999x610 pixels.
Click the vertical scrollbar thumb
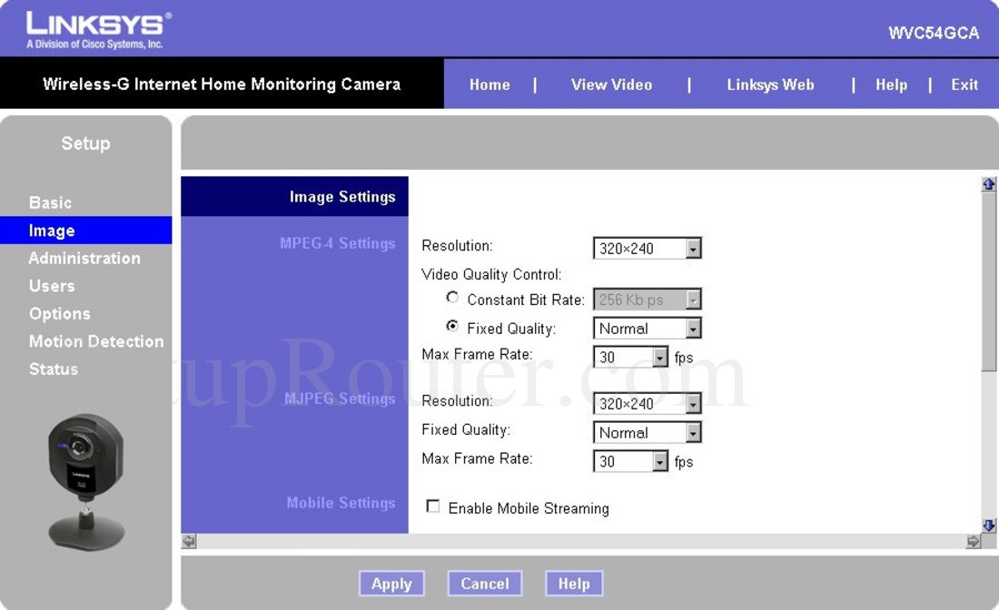click(x=989, y=281)
